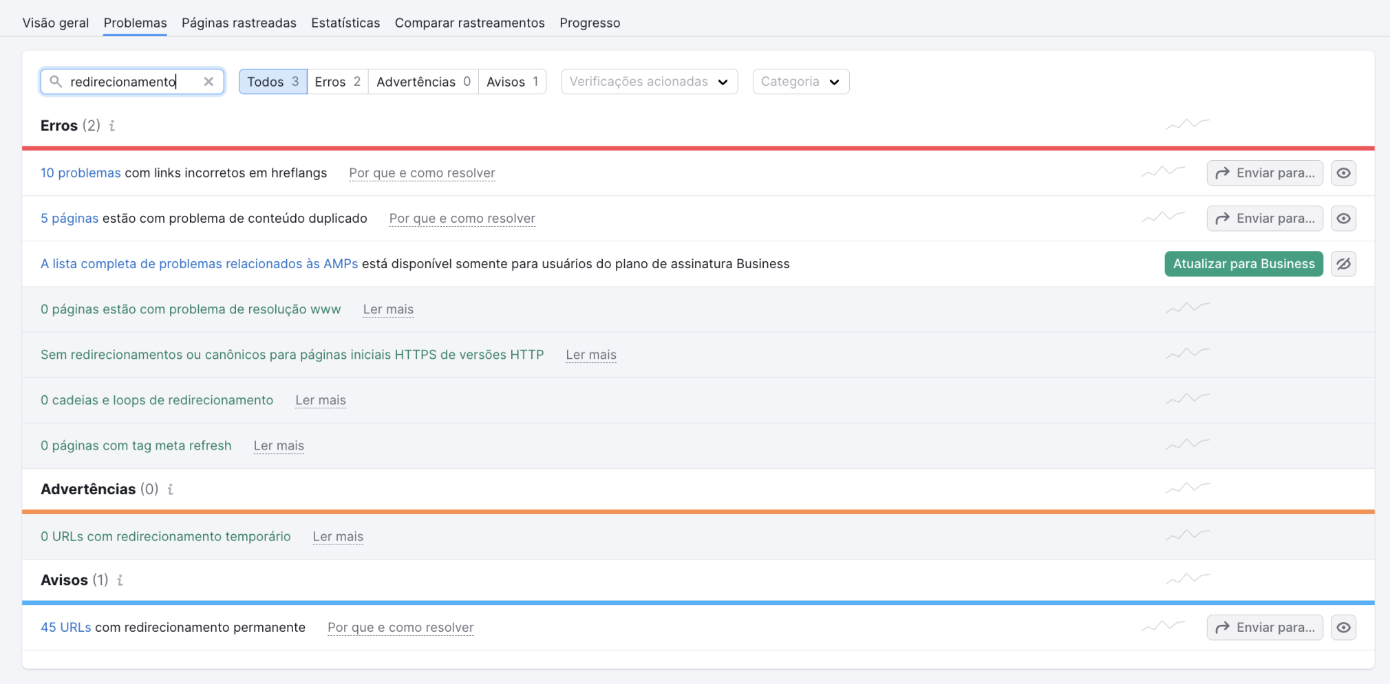Click trend sparkline for permanent redirect row
1390x684 pixels.
[x=1163, y=626]
